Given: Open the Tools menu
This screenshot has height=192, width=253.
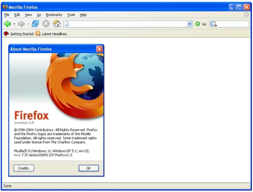Looking at the screenshot, I should [x=71, y=15].
